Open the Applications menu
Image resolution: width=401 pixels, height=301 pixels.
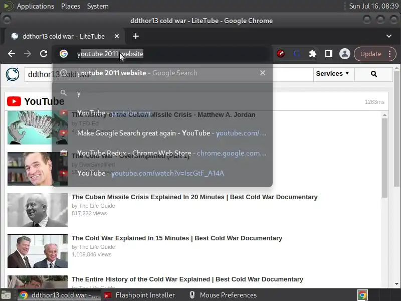[36, 6]
